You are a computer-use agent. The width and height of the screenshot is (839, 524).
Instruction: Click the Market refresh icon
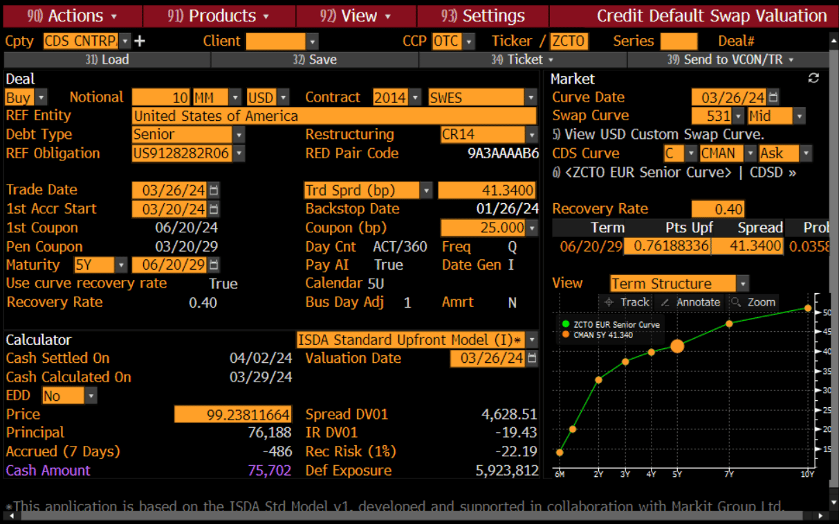pos(813,78)
